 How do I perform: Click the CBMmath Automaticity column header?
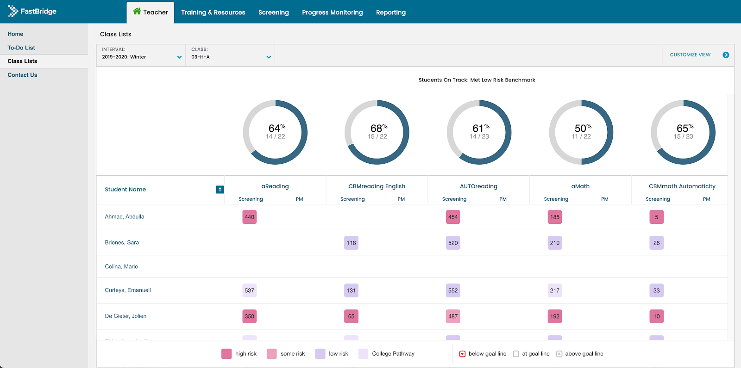(682, 186)
